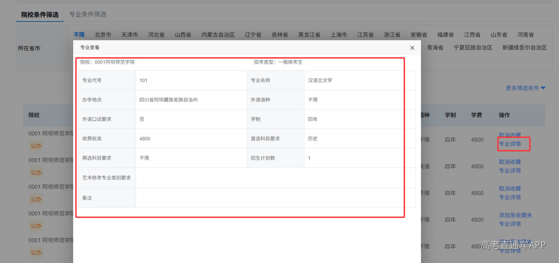
Task: Click the 外语口试要求 value 否
Action: [142, 119]
